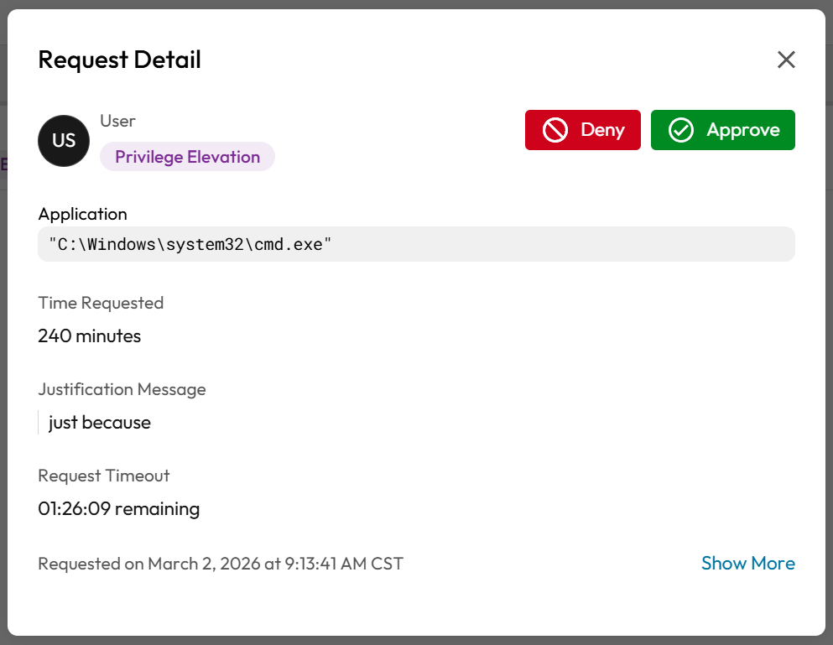Select the 240 minutes value
The width and height of the screenshot is (833, 645).
coord(90,336)
